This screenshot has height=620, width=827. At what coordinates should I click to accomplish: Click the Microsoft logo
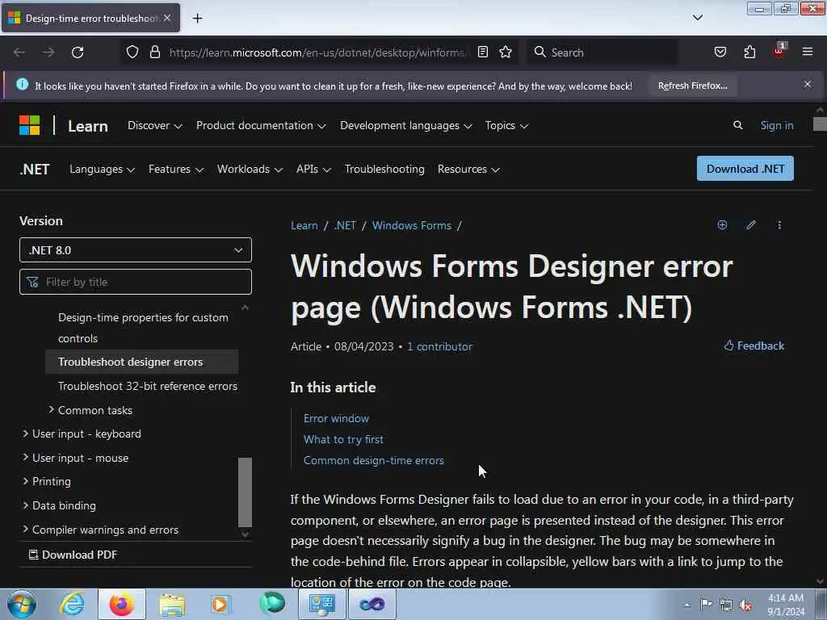coord(30,125)
